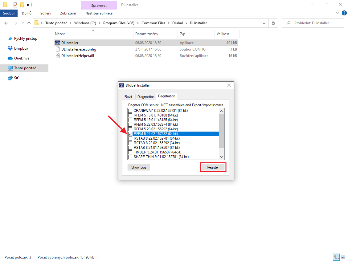Screen dimensions: 348x261
Task: Click the registration list scrollbar thumb
Action: 222,131
